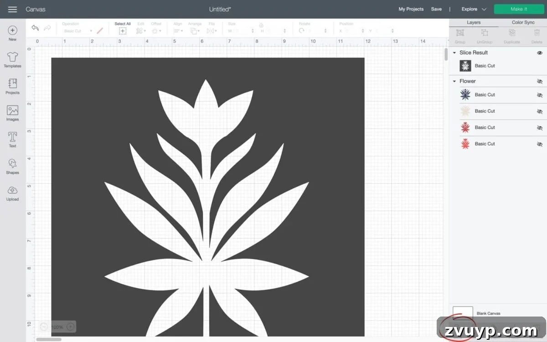Click the Rotate icon in toolbar

[302, 31]
